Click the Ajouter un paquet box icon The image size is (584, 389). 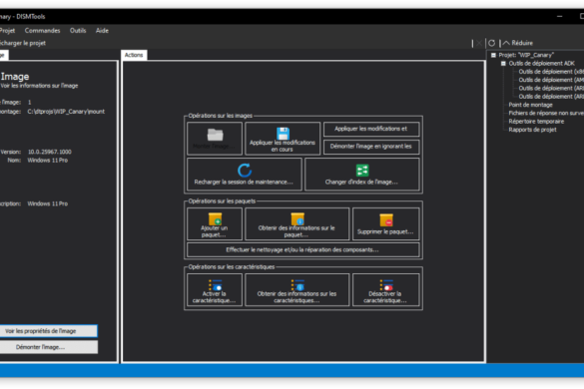(x=215, y=218)
